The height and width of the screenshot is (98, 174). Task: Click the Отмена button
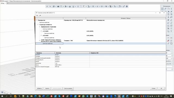point(154,88)
